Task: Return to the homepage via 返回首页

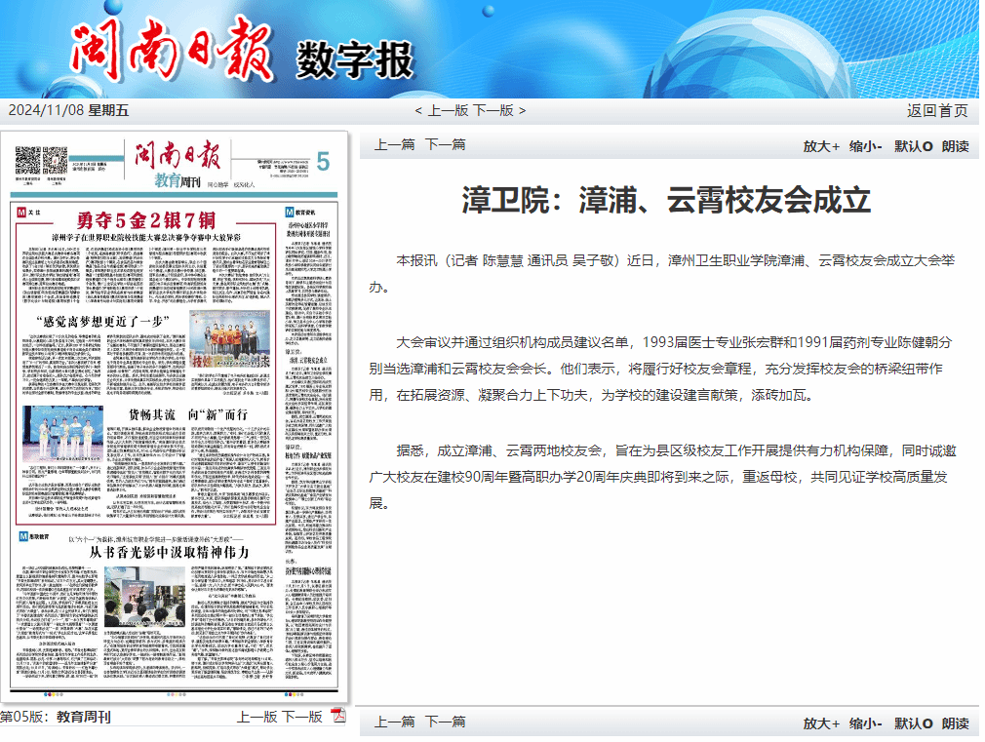Action: [x=937, y=110]
